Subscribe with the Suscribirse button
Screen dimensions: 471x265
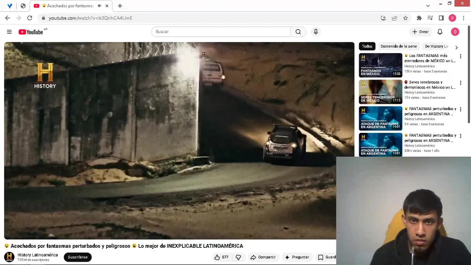pos(78,257)
